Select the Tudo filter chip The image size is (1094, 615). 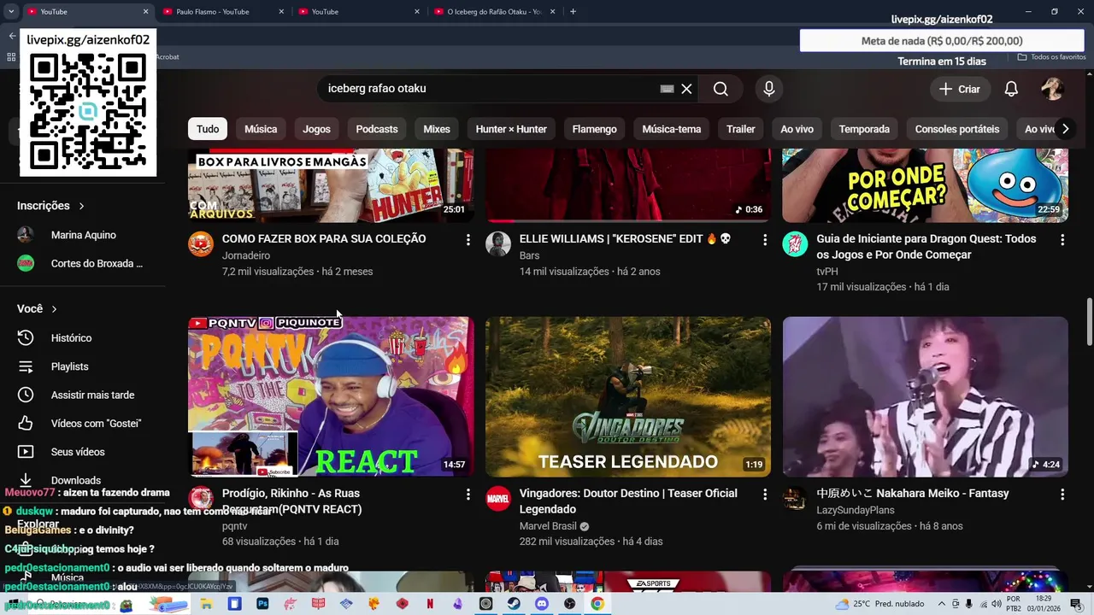(x=208, y=129)
